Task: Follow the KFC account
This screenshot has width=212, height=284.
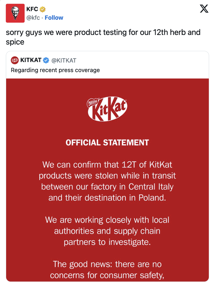Action: click(x=54, y=18)
